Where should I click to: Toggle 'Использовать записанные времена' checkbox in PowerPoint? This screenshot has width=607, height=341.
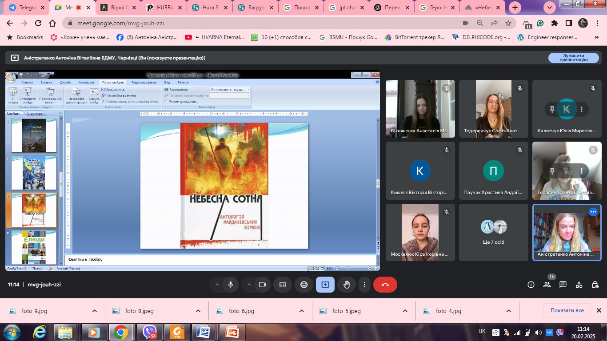(x=103, y=101)
